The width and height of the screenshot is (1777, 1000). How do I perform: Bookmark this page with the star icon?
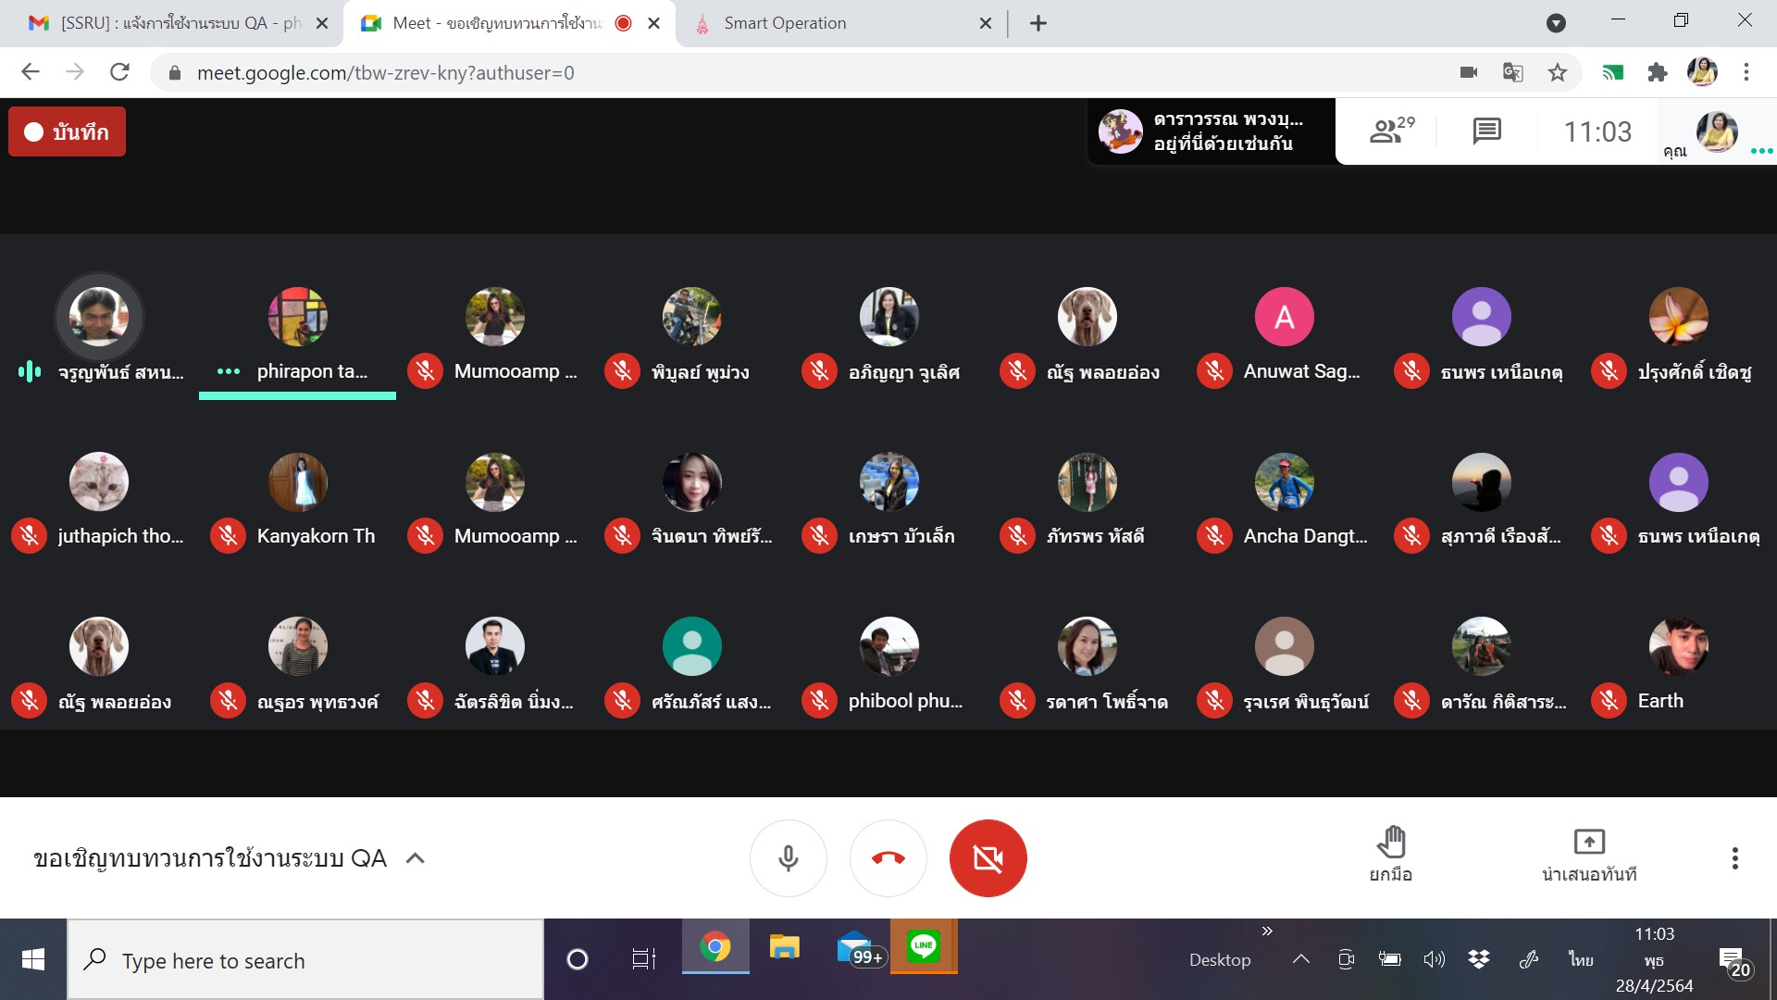click(x=1558, y=72)
